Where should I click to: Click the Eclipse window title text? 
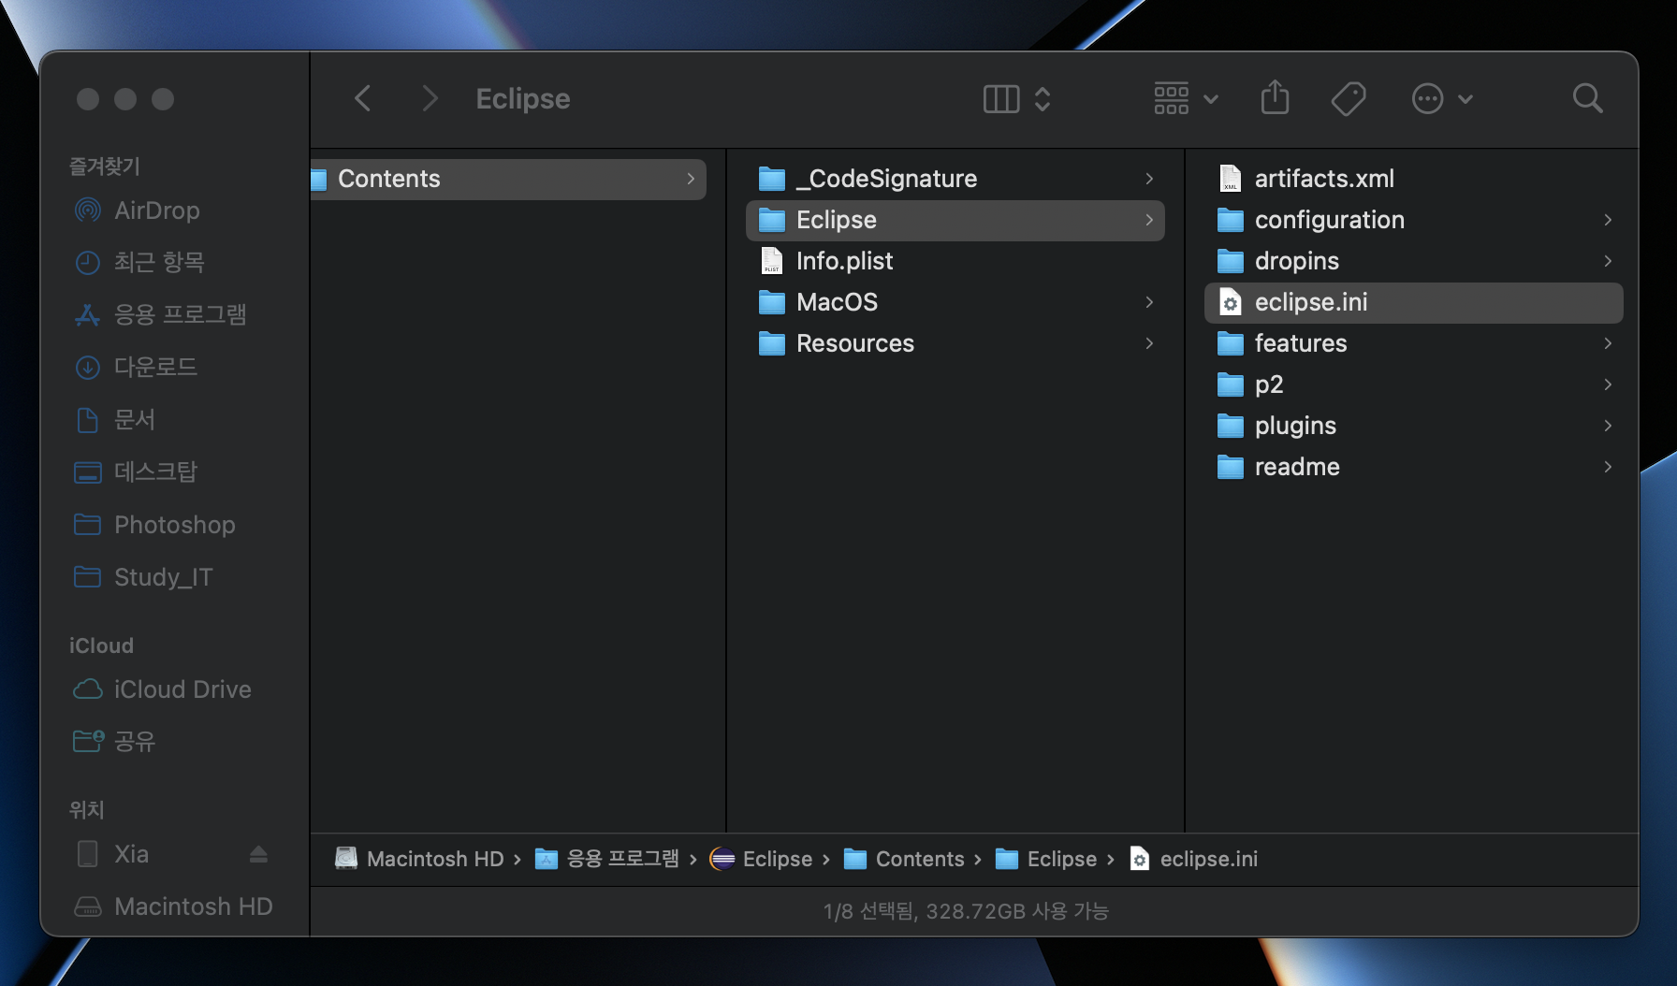523,98
